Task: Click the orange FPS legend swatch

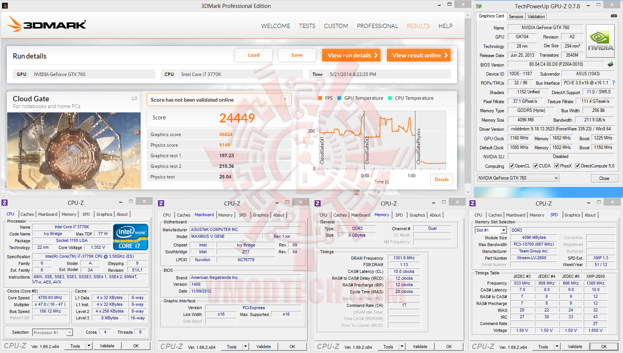Action: pyautogui.click(x=320, y=98)
